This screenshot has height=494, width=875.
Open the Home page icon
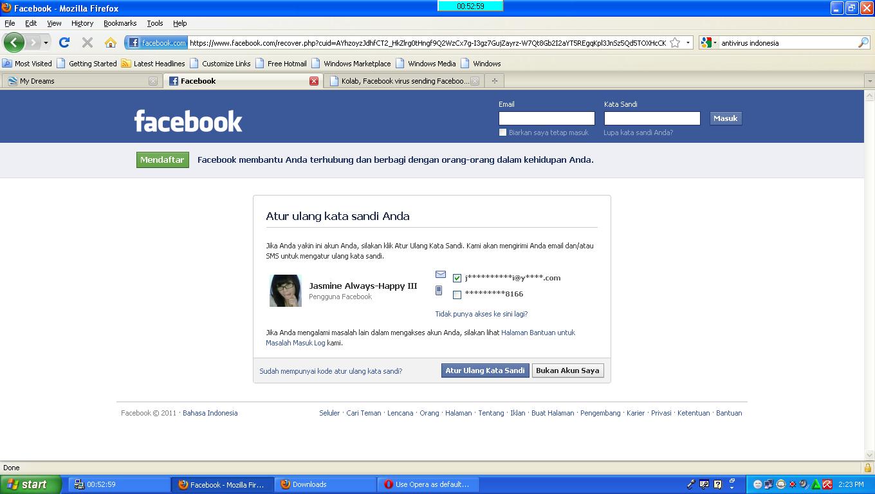click(111, 42)
